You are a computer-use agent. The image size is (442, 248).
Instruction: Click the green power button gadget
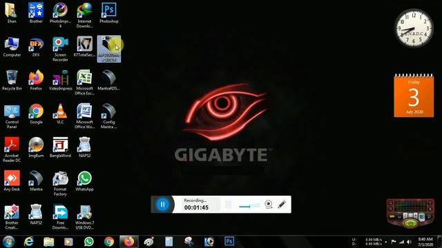[411, 223]
